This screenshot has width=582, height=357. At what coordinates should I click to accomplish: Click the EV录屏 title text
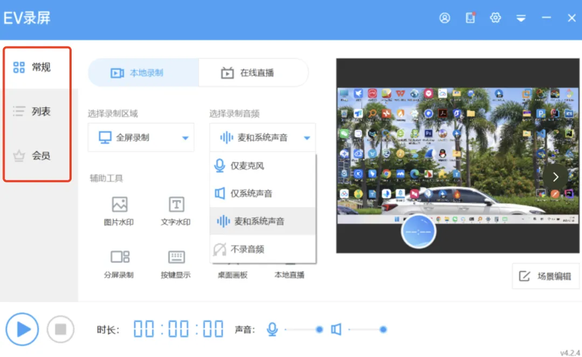[x=27, y=18]
